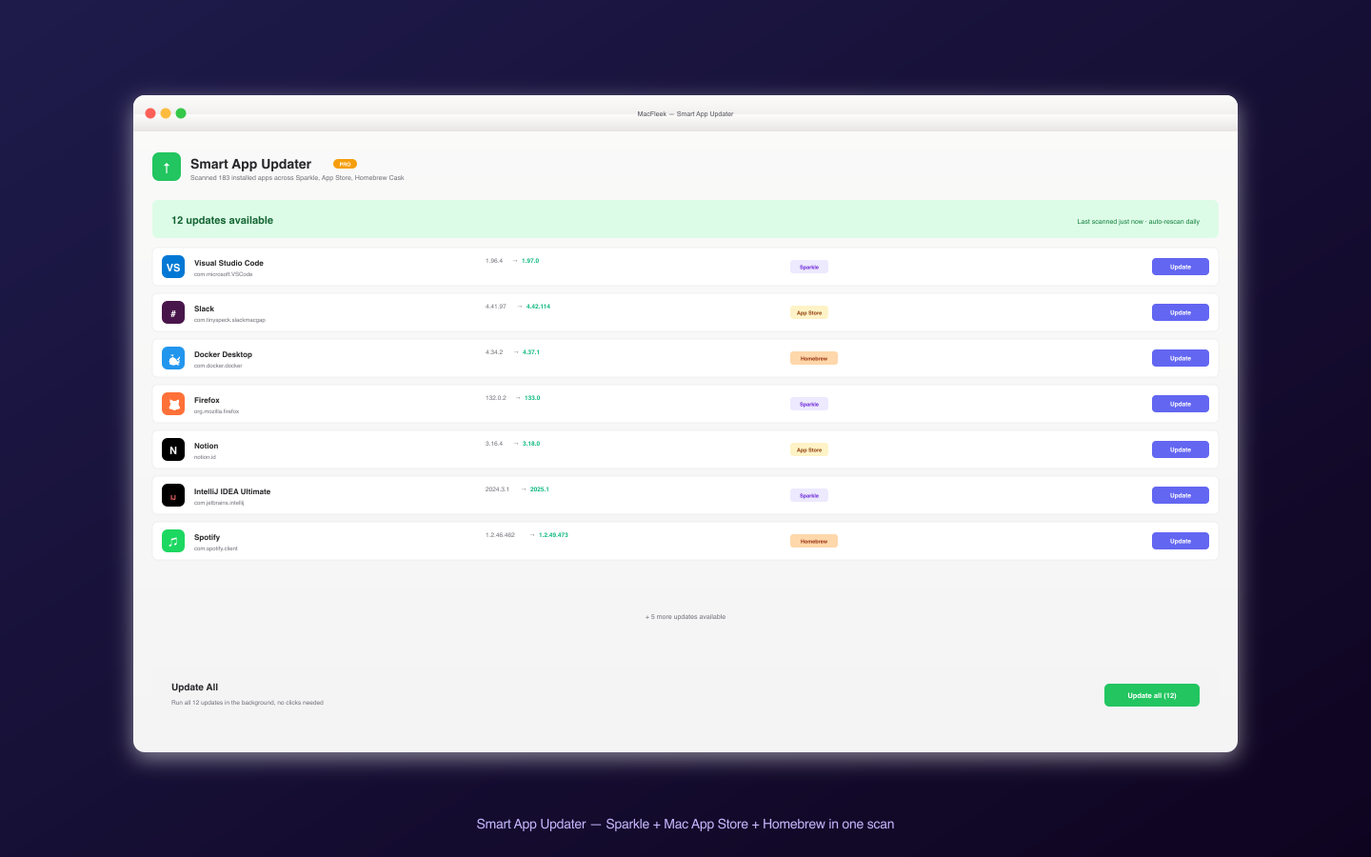1371x857 pixels.
Task: Click the "IntelliJ IDEA Ultimate" app name
Action: (x=232, y=491)
